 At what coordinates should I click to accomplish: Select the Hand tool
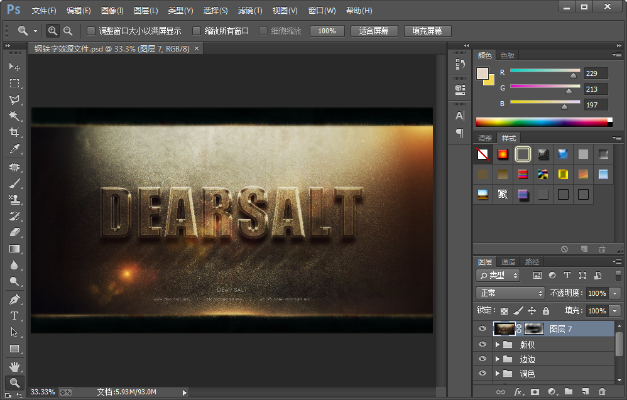[x=14, y=366]
